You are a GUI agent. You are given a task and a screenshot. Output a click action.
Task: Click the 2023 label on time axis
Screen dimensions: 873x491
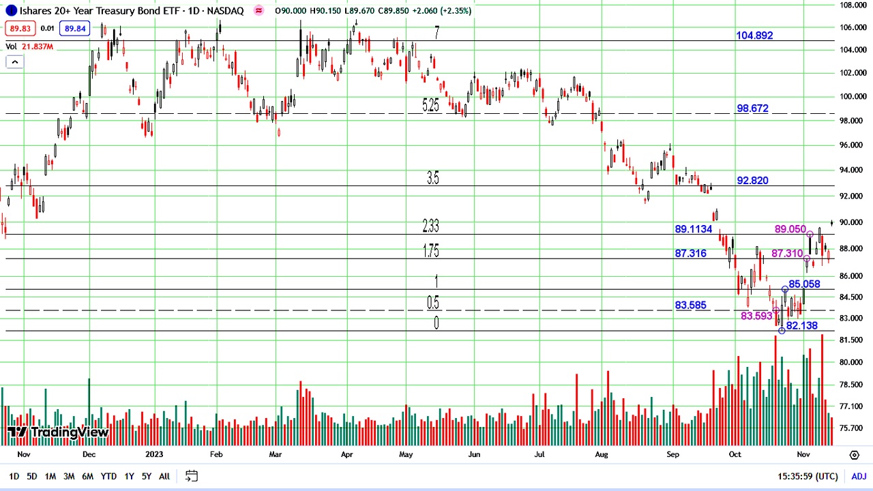[x=154, y=454]
